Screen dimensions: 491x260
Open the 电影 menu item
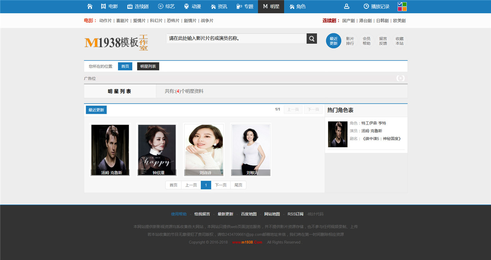point(109,6)
